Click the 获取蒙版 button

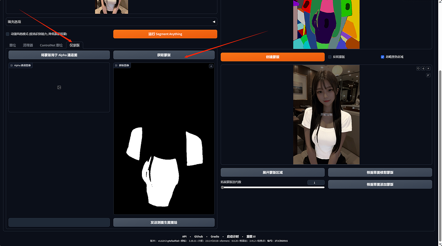[x=164, y=55]
